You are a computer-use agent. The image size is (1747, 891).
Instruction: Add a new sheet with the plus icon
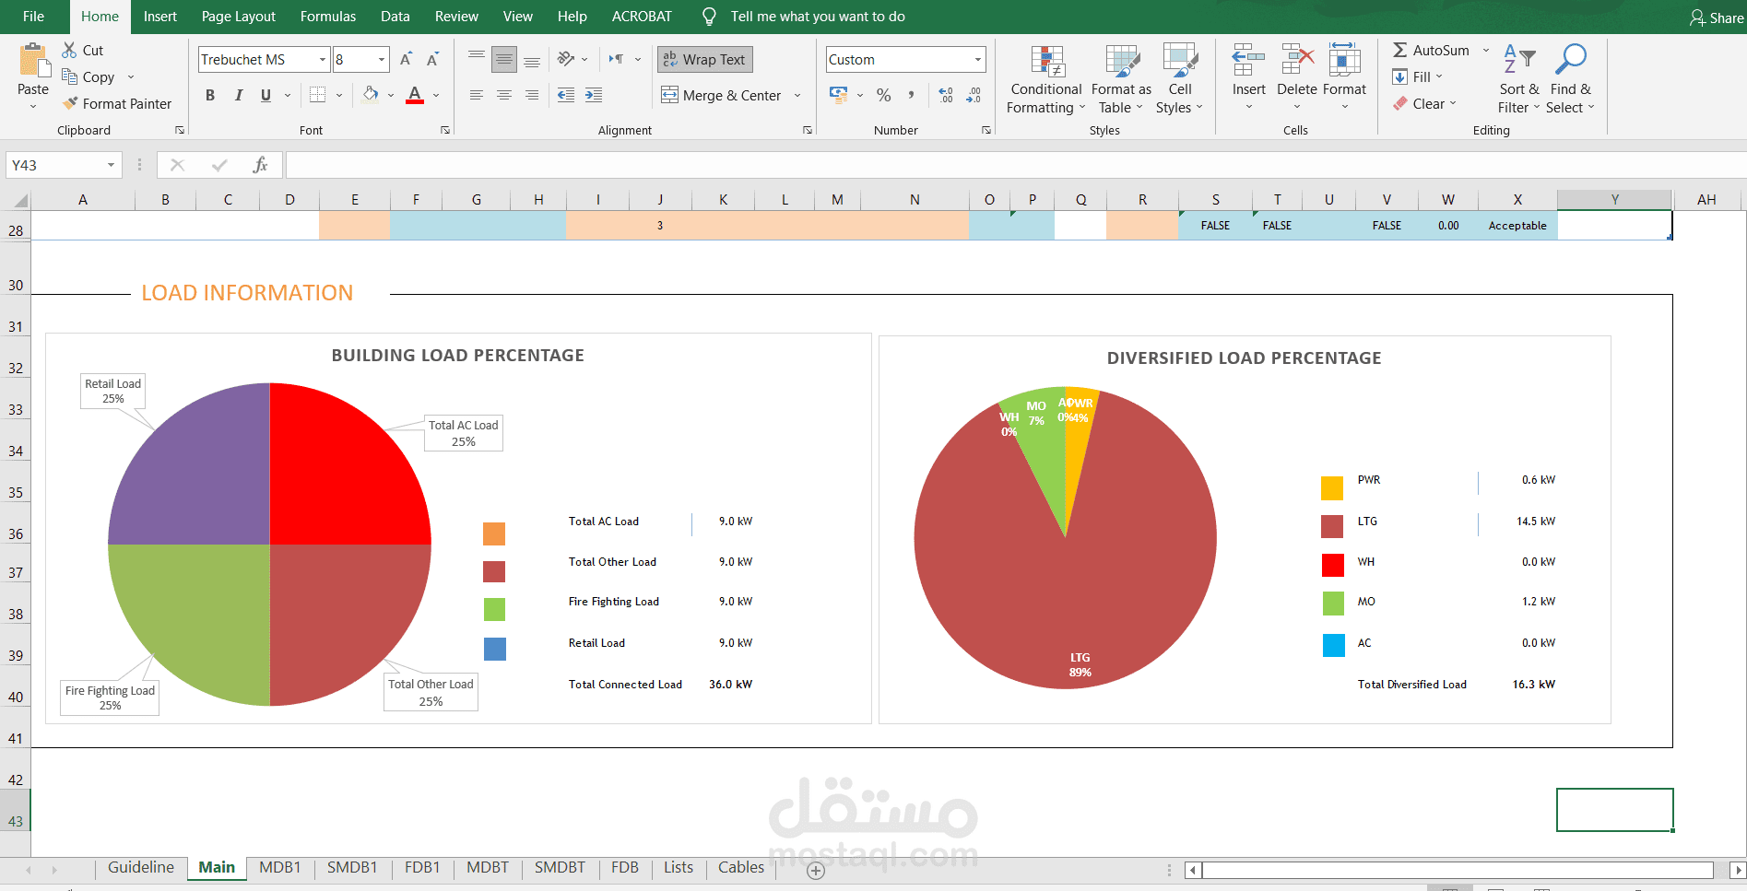pyautogui.click(x=816, y=871)
